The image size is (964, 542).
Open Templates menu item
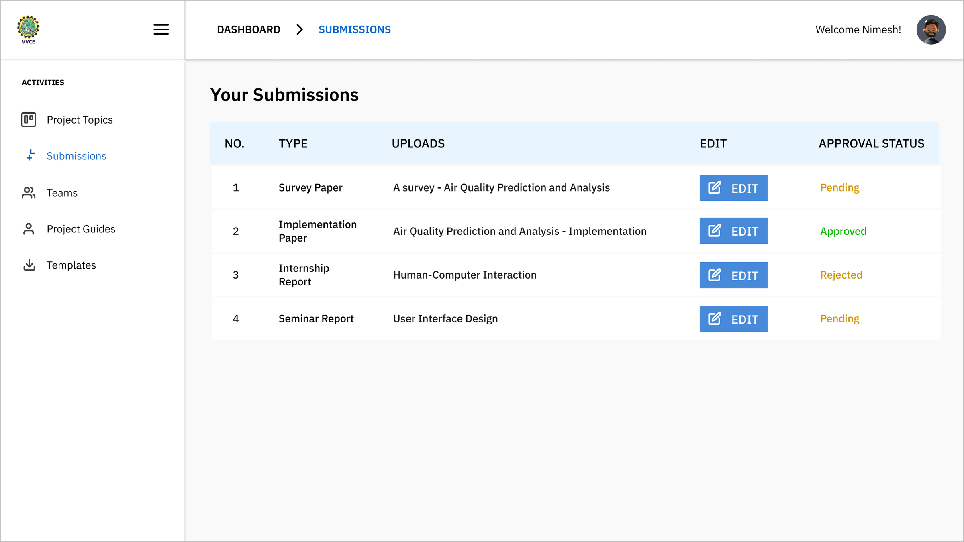click(71, 265)
